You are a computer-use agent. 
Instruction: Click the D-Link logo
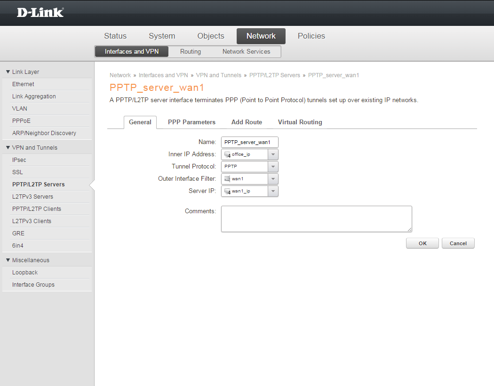point(40,13)
